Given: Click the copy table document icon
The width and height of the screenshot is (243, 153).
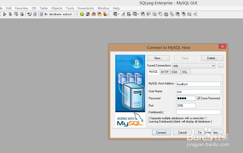Looking at the screenshot, I should 160,14.
